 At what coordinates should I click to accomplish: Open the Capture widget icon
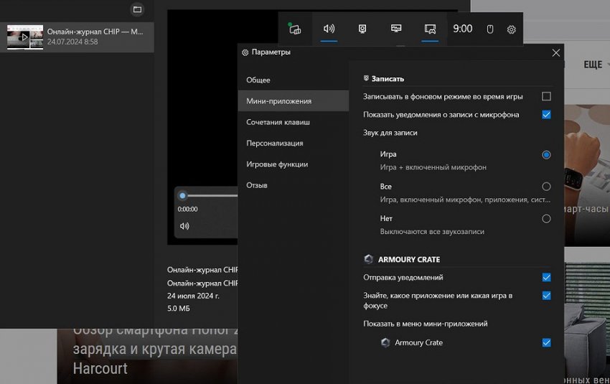[362, 29]
